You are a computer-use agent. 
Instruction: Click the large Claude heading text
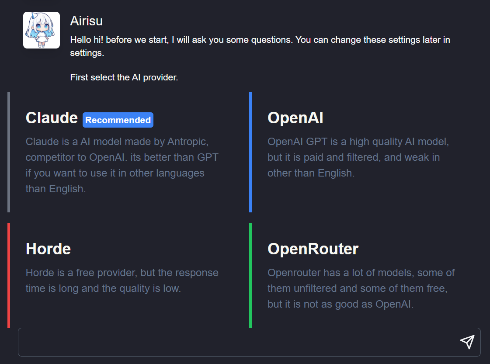click(52, 118)
